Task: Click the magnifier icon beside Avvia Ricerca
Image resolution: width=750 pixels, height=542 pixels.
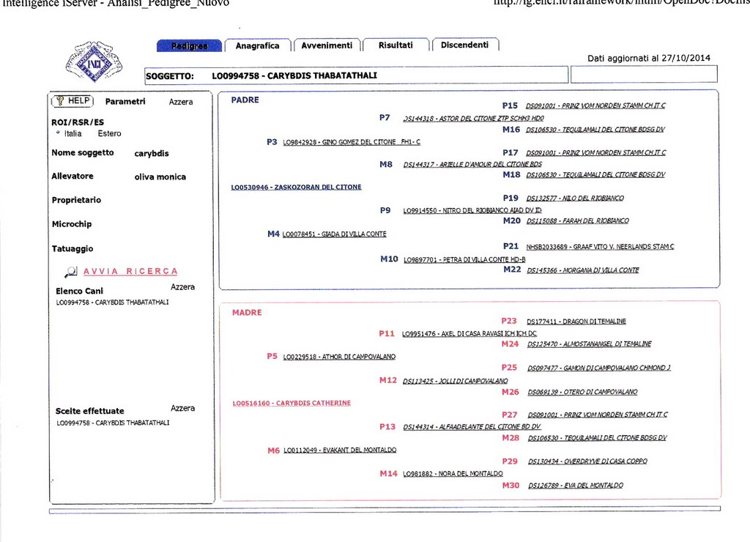Action: pos(71,272)
